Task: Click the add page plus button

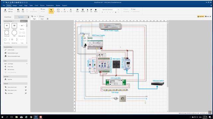Action: point(48,19)
